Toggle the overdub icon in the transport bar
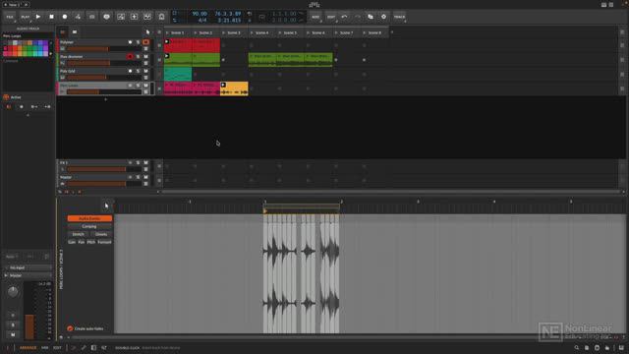This screenshot has height=354, width=629. [91, 17]
